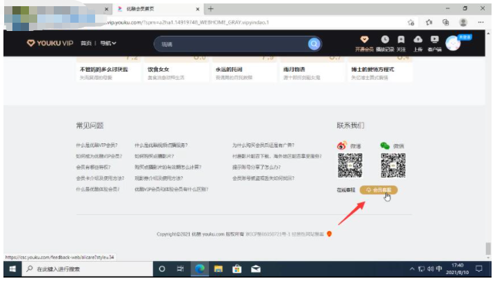This screenshot has height=281, width=495.
Task: Open FAQ link 为什么购买会员后还是有广告?
Action: (263, 145)
